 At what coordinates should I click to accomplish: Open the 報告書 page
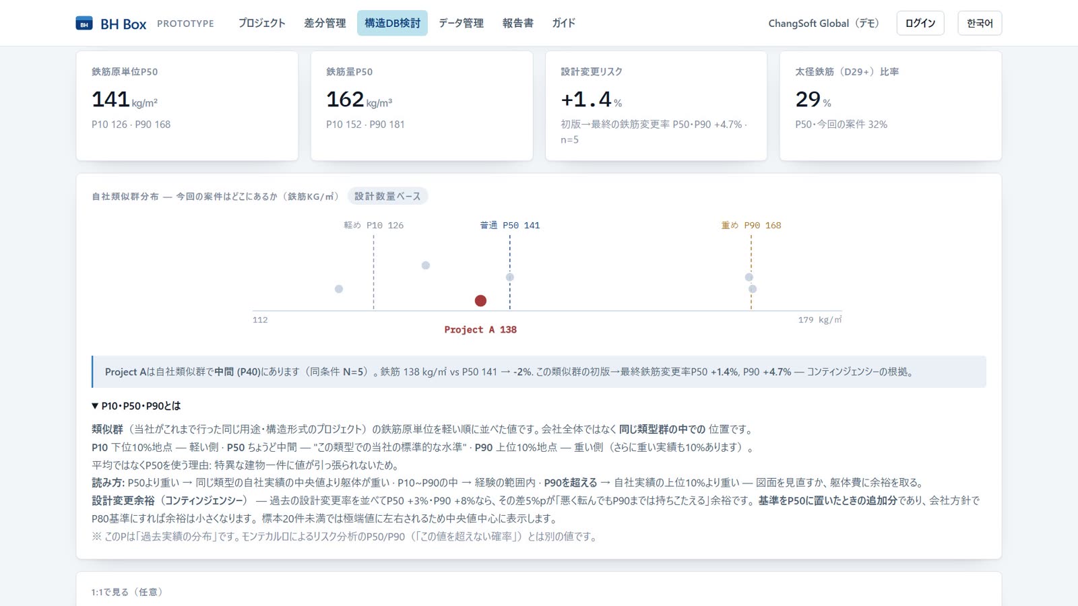tap(517, 23)
